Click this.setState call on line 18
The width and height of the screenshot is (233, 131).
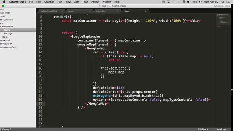[115, 68]
